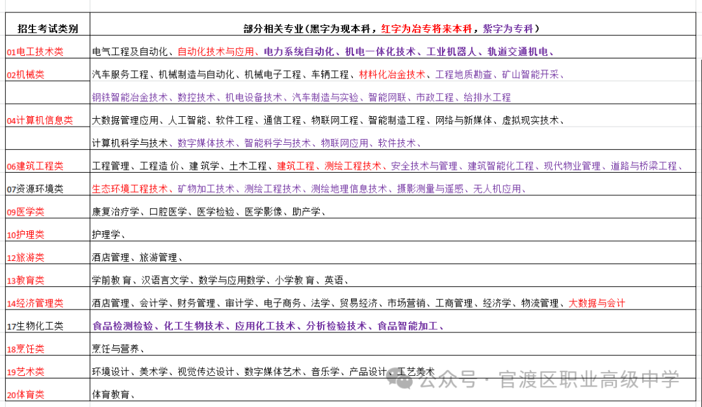The image size is (702, 407).
Task: Click the text '旅游管理' in row 12
Action: coord(158,258)
